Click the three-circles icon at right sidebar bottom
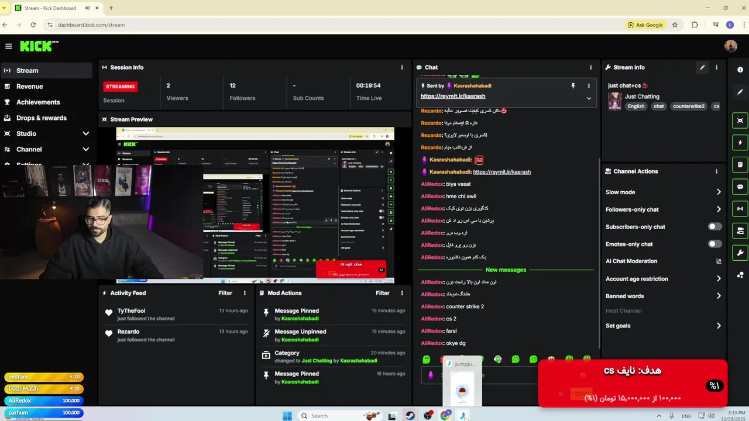Image resolution: width=749 pixels, height=421 pixels. tap(740, 275)
